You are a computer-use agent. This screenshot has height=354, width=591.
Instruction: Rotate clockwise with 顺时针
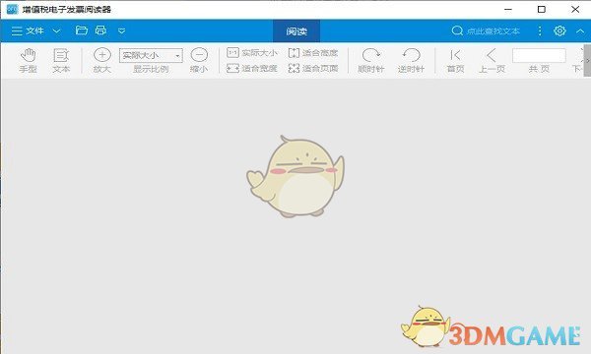[371, 60]
